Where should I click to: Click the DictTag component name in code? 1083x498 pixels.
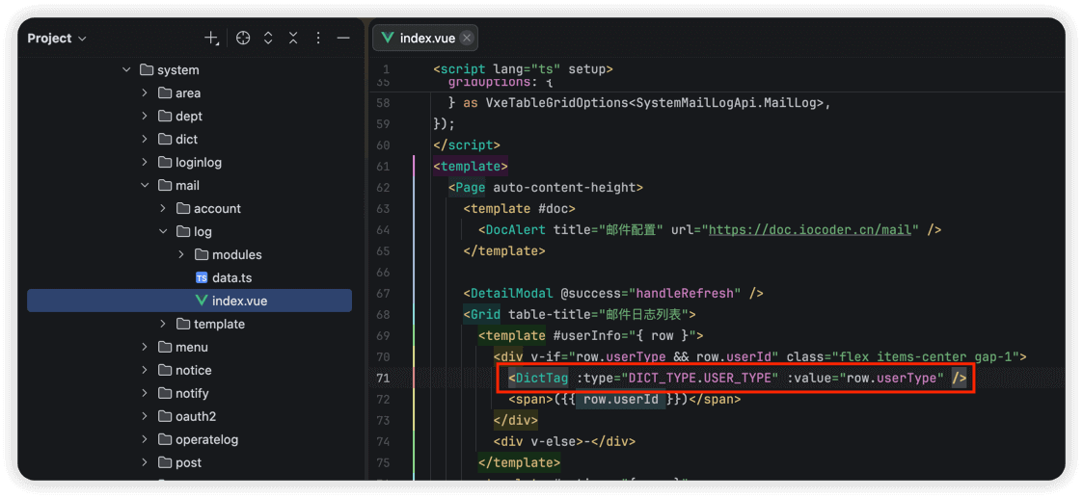coord(541,378)
